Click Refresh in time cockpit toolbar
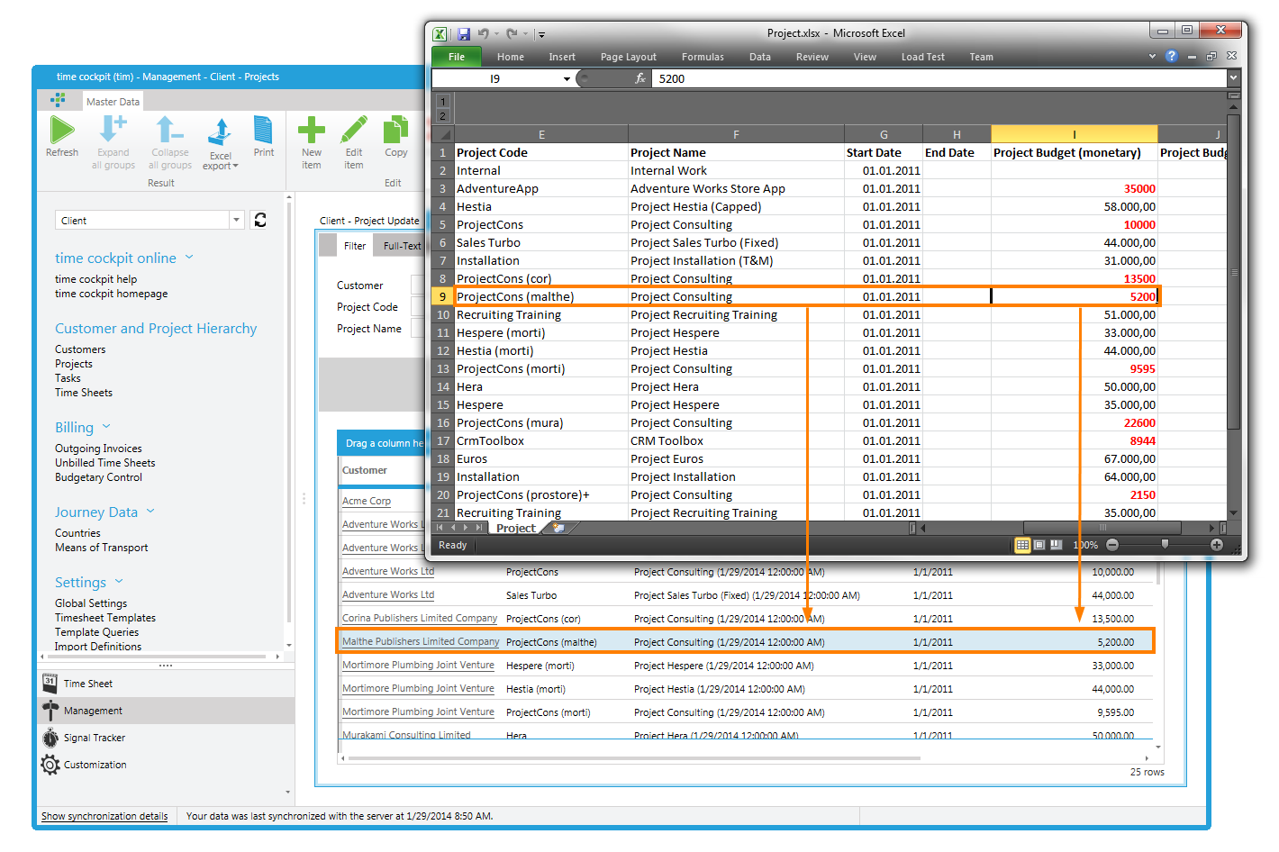The image size is (1279, 852). click(x=62, y=138)
